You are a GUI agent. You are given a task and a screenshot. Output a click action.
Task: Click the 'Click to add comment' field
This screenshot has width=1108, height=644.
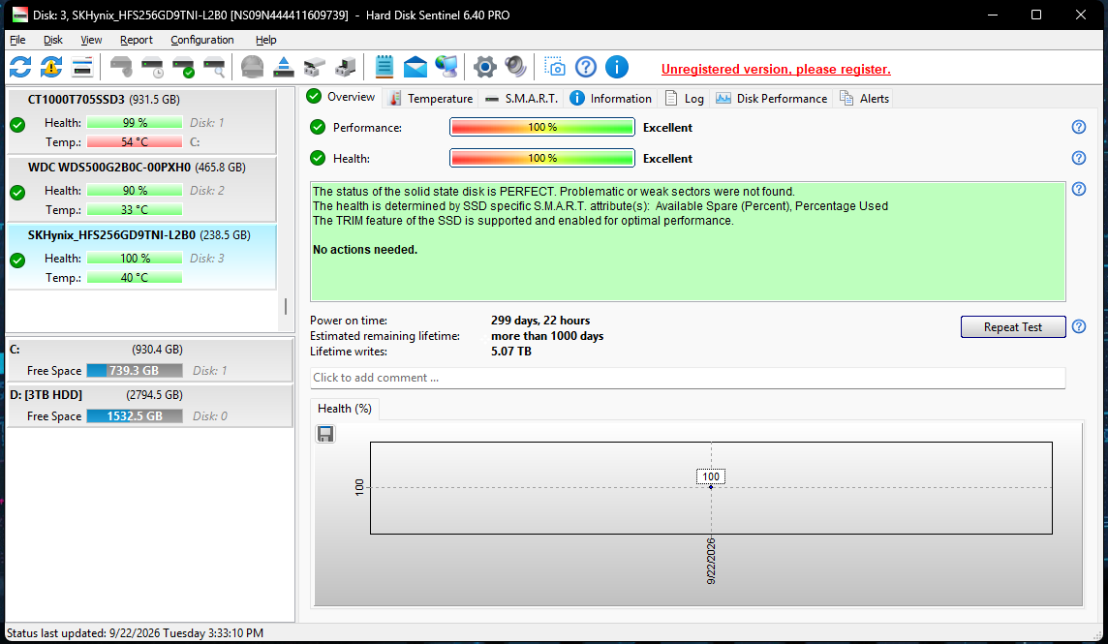(x=688, y=378)
